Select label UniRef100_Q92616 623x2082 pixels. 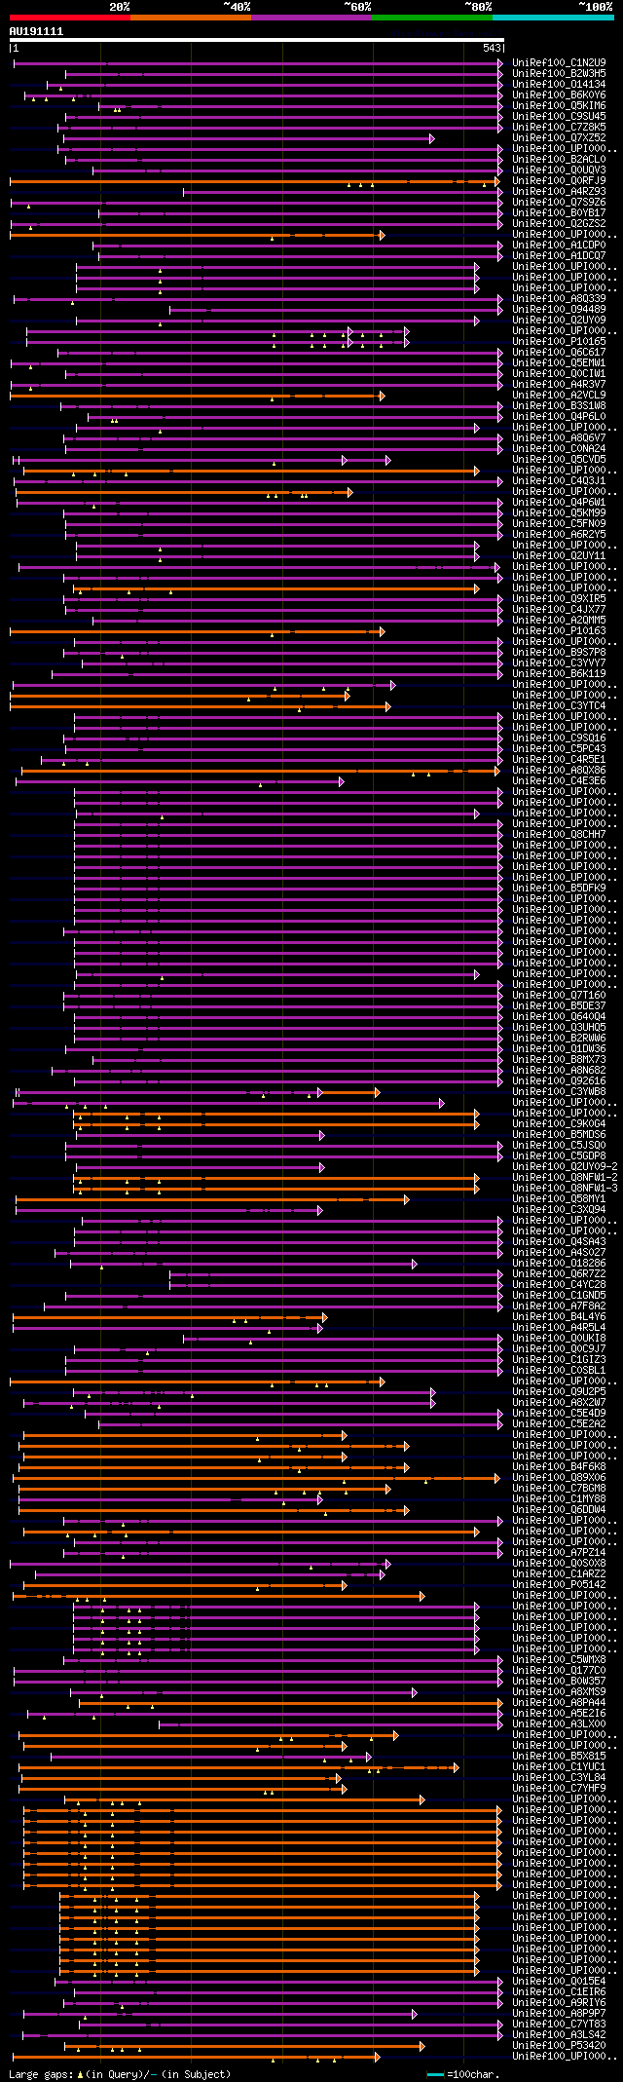[x=559, y=1080]
